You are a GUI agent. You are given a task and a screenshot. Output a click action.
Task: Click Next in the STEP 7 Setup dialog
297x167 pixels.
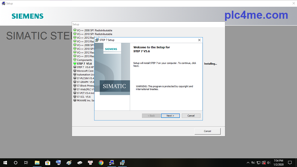(170, 116)
